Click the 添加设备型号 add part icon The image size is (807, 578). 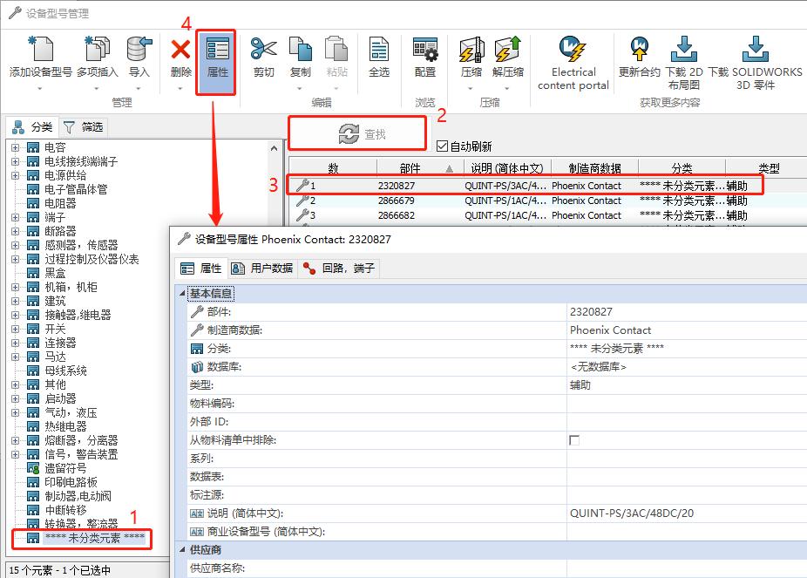(41, 49)
